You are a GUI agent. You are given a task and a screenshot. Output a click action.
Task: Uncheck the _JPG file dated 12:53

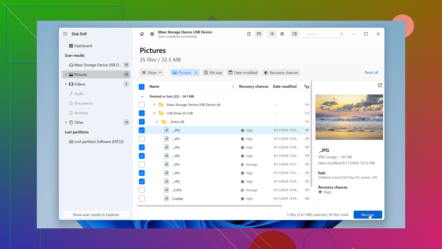(142, 130)
